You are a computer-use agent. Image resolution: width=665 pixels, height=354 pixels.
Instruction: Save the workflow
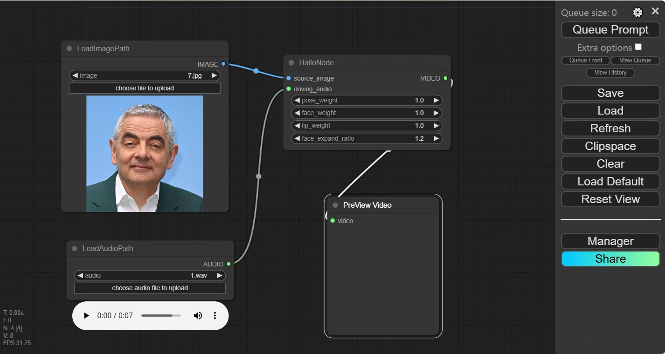click(610, 93)
